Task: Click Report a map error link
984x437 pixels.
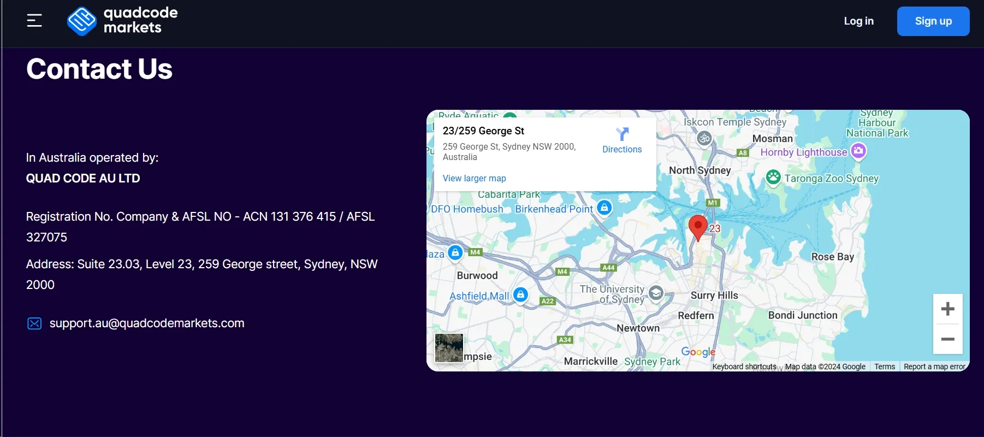Action: (x=934, y=367)
